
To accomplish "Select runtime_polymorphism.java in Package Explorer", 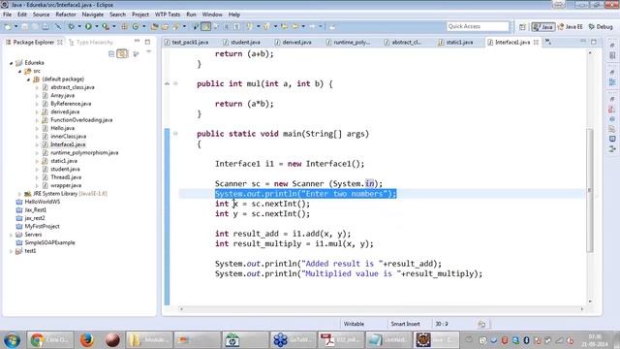I will (84, 152).
